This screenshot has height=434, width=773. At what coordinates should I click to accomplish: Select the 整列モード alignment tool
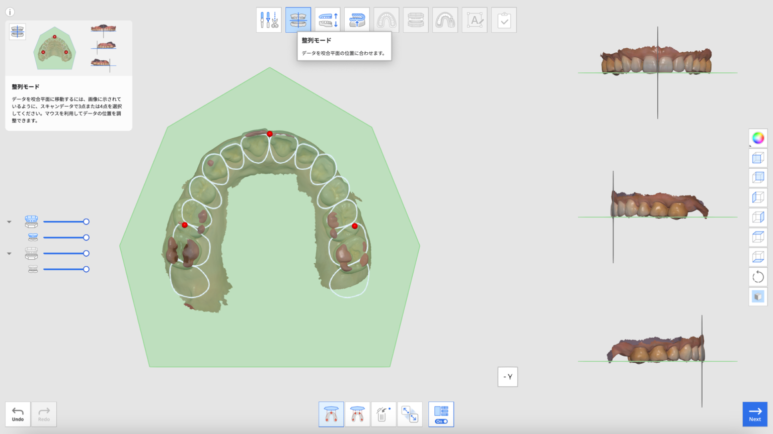pos(298,19)
